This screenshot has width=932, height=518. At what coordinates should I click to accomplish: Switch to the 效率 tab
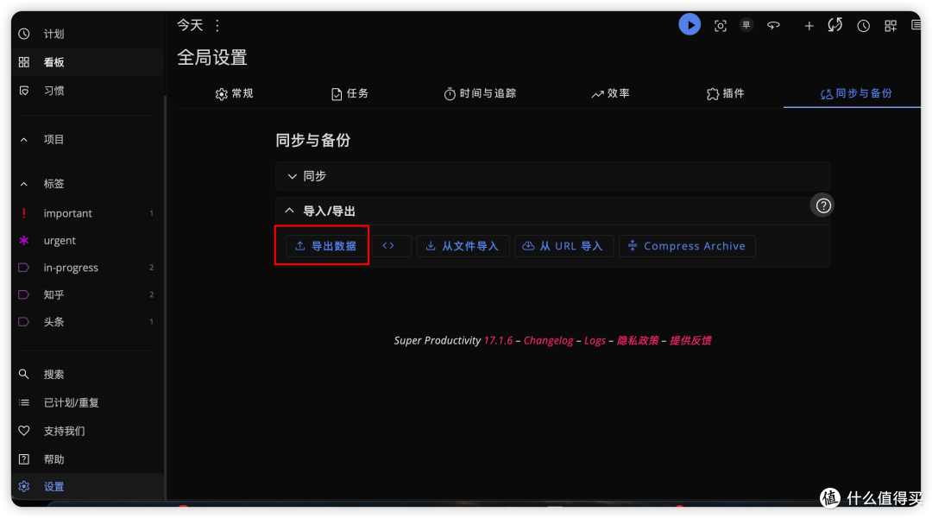(610, 93)
